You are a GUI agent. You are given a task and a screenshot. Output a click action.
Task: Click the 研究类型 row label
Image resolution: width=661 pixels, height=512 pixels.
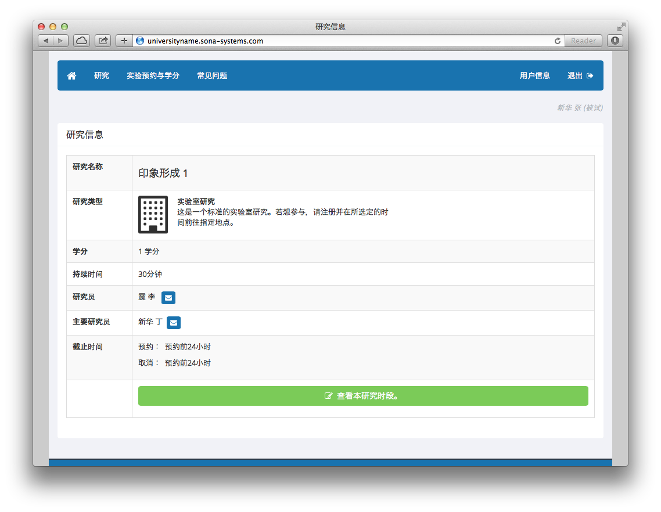tap(88, 201)
